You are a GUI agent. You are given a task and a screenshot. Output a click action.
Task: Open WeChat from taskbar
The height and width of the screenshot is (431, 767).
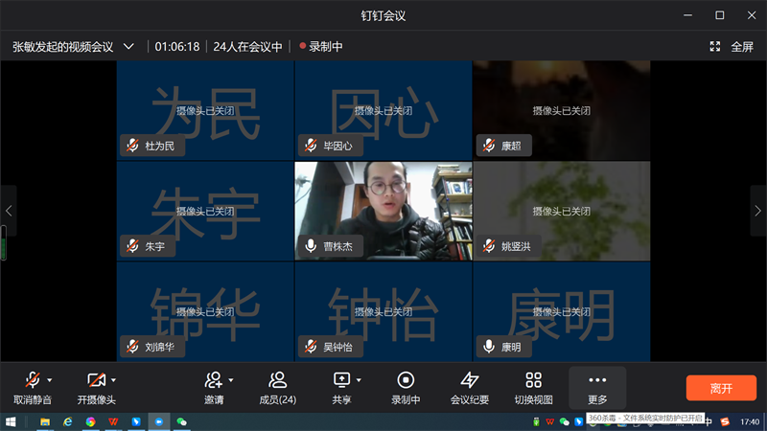(181, 421)
